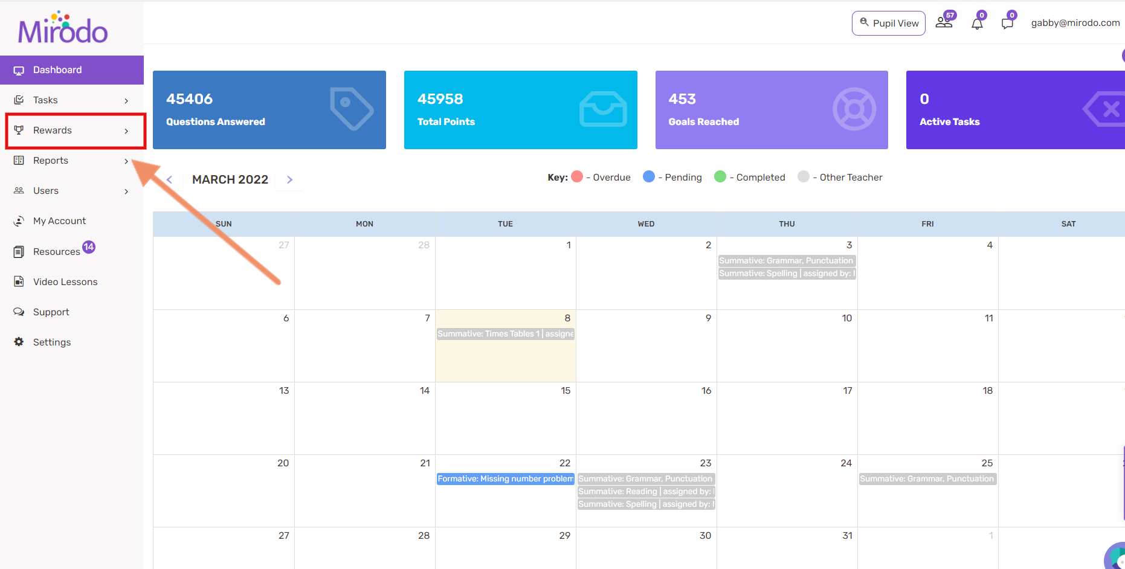Open Summative: Grammar, Punctuation task on 25th

pyautogui.click(x=928, y=479)
